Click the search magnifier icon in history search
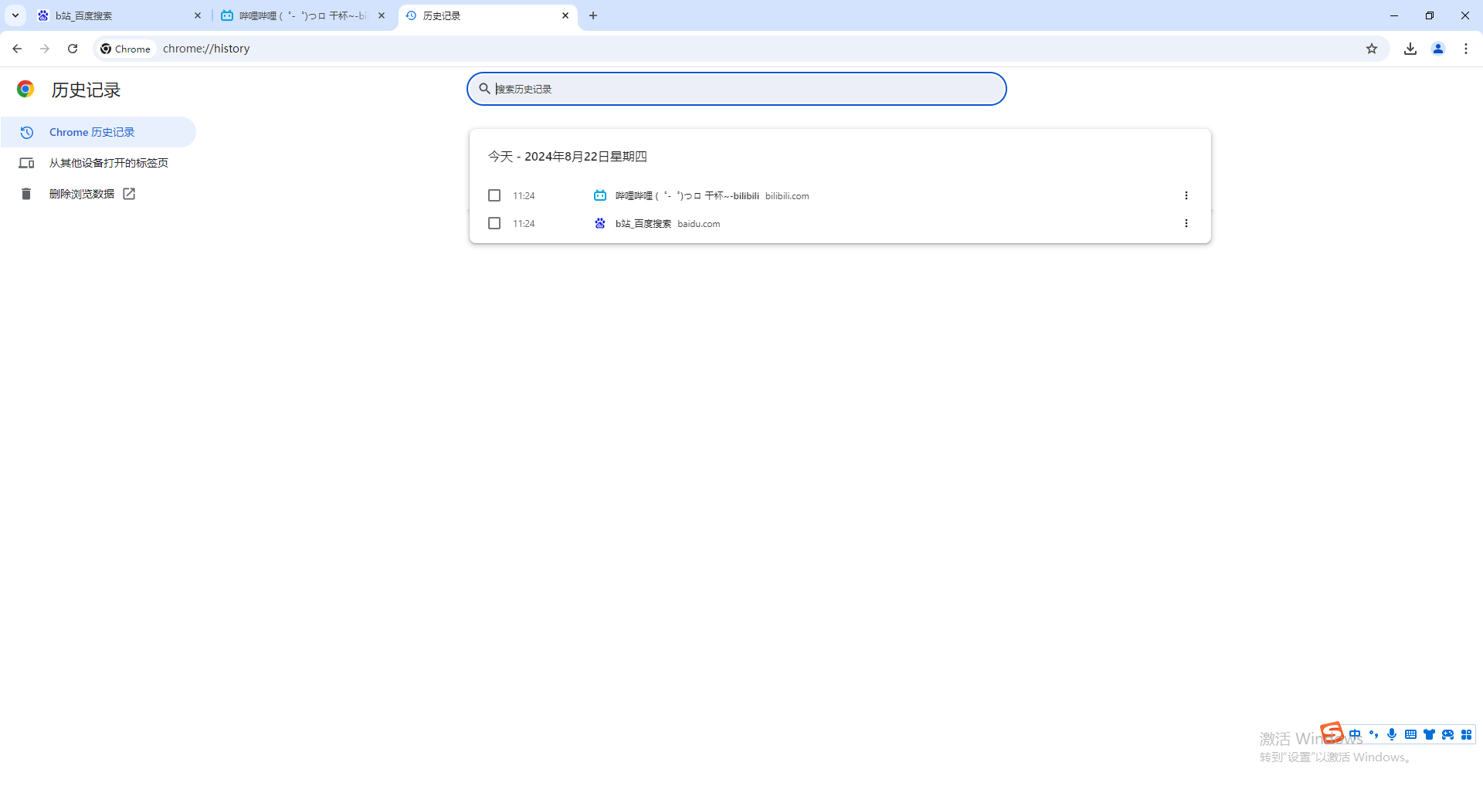This screenshot has height=803, width=1483. [x=484, y=89]
